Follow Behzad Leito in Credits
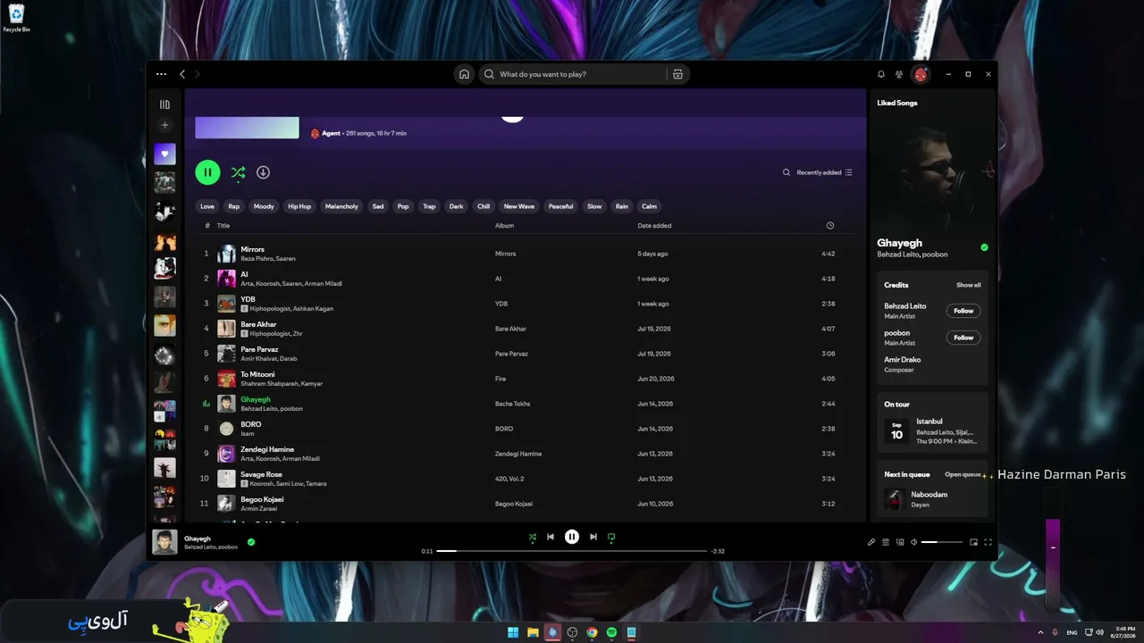1144x643 pixels. click(x=963, y=311)
